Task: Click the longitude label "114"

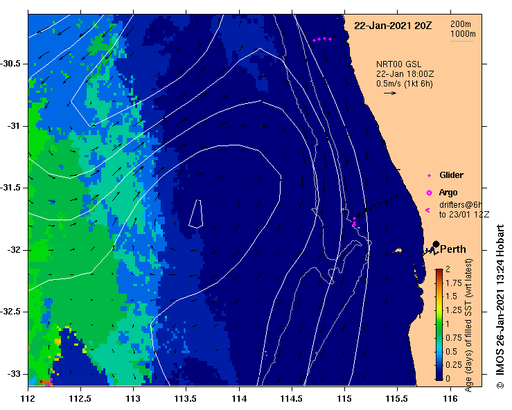Action: (239, 399)
